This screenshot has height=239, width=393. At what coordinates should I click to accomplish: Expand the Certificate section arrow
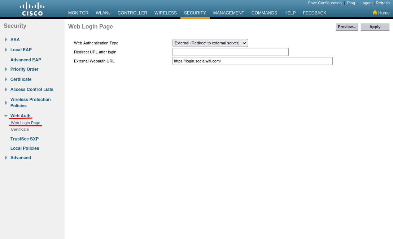click(6, 79)
